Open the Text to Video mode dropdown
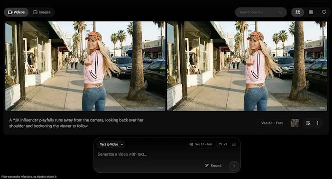Screen dimensions: 332x179 coord(111,144)
